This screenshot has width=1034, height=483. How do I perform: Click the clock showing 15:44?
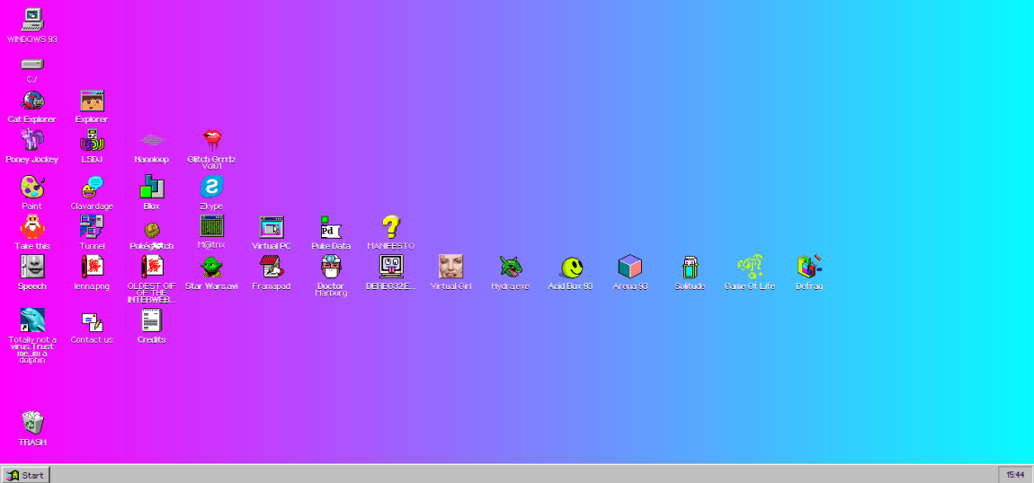click(x=1015, y=475)
